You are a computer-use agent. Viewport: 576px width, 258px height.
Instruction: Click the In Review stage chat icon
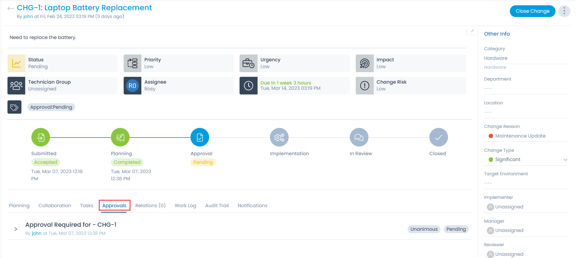pyautogui.click(x=359, y=137)
